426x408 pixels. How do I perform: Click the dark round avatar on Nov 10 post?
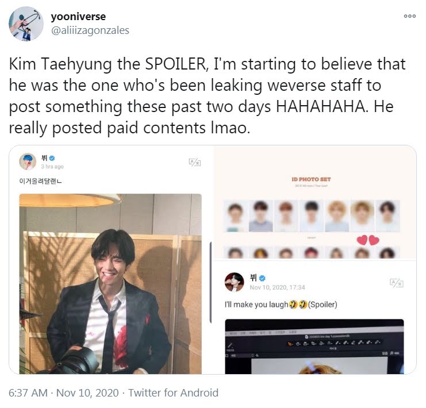234,282
